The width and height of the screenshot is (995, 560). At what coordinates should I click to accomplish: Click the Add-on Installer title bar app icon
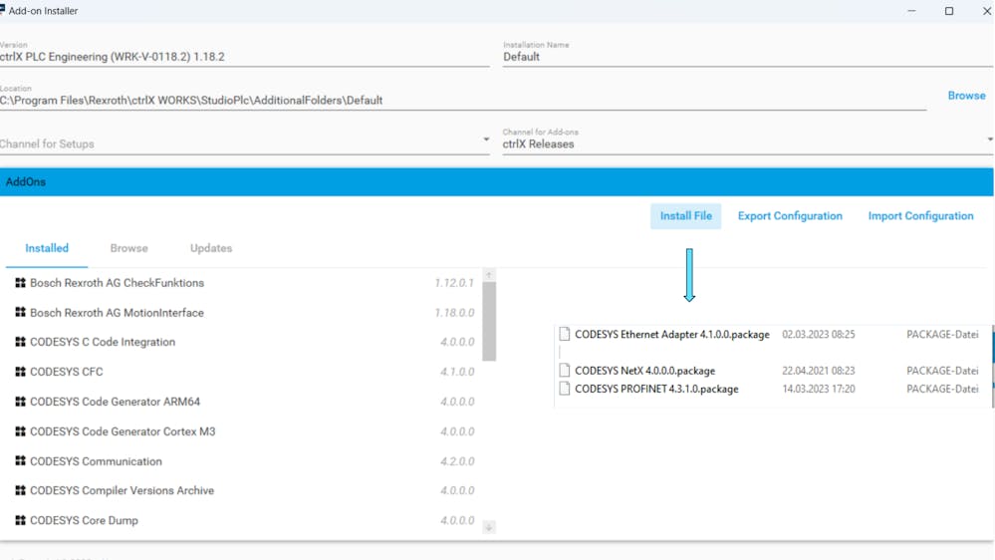click(x=3, y=10)
